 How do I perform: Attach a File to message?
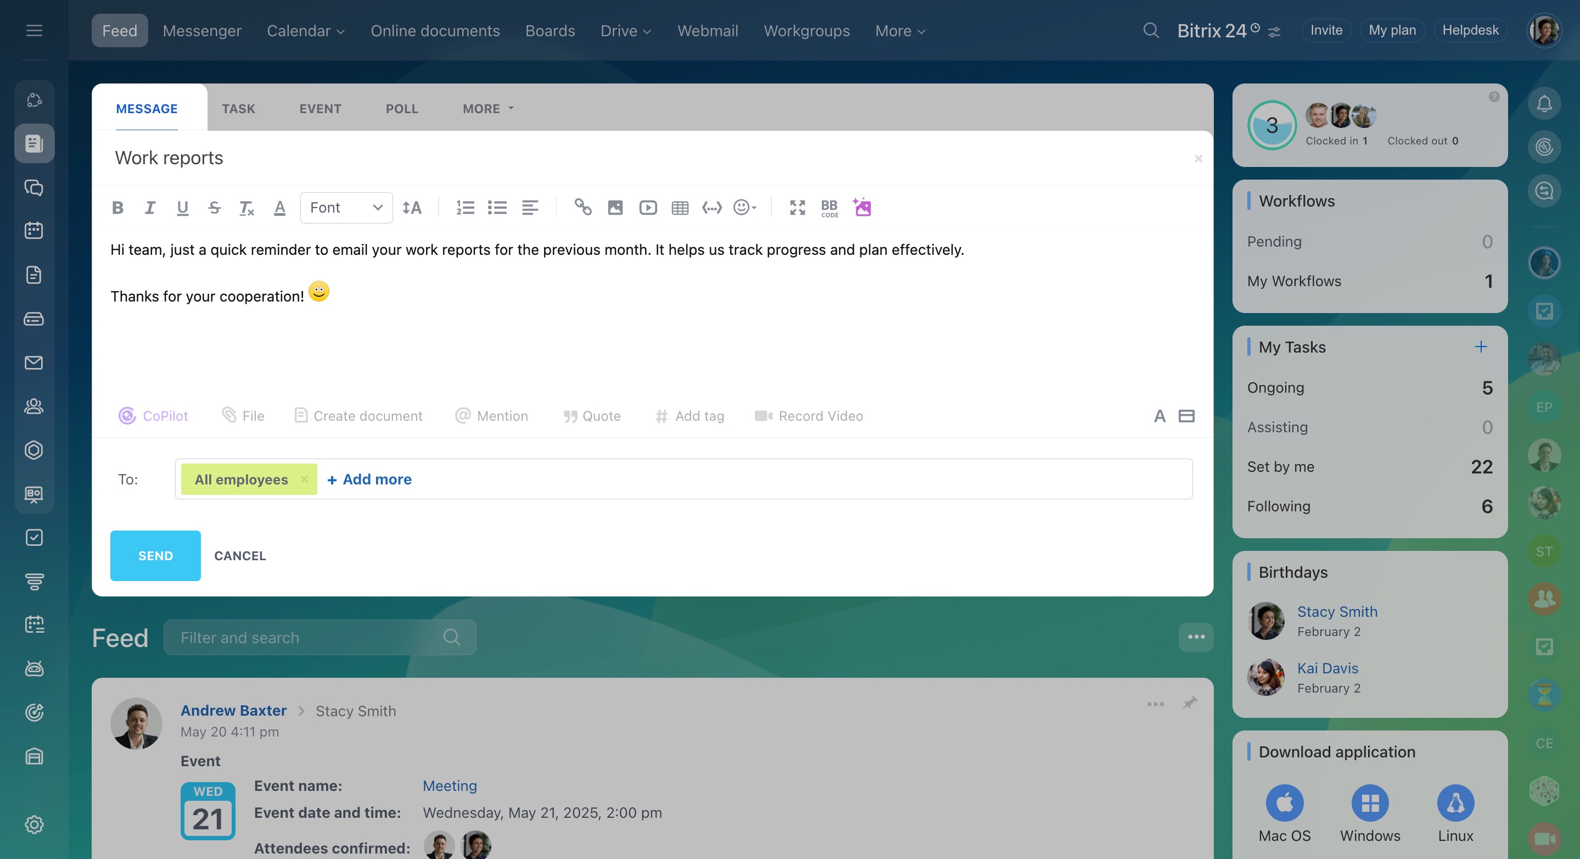pos(243,416)
